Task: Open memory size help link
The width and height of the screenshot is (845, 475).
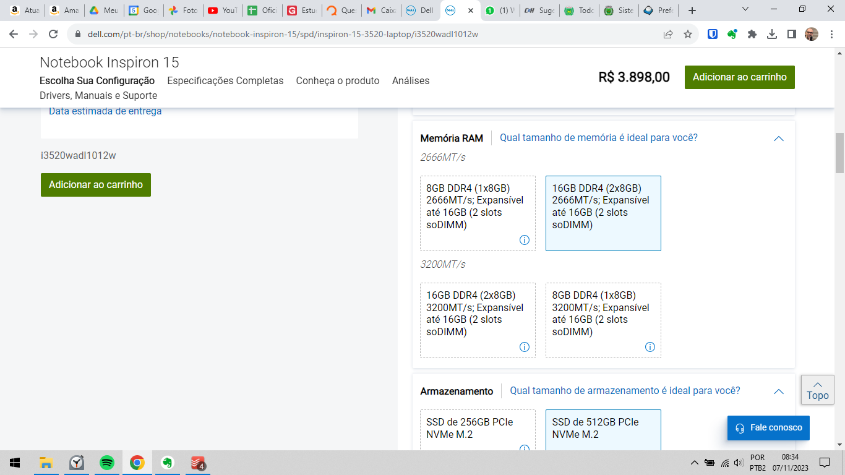Action: tap(599, 137)
